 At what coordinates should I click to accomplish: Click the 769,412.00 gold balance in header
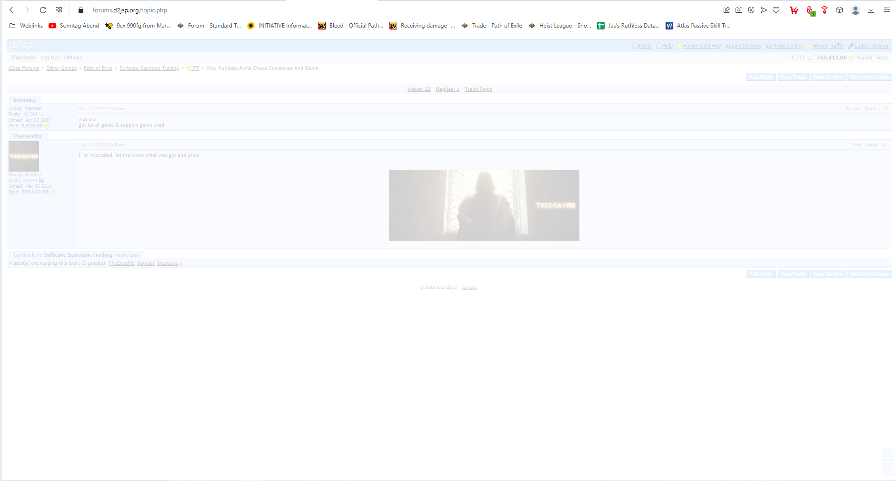[832, 58]
